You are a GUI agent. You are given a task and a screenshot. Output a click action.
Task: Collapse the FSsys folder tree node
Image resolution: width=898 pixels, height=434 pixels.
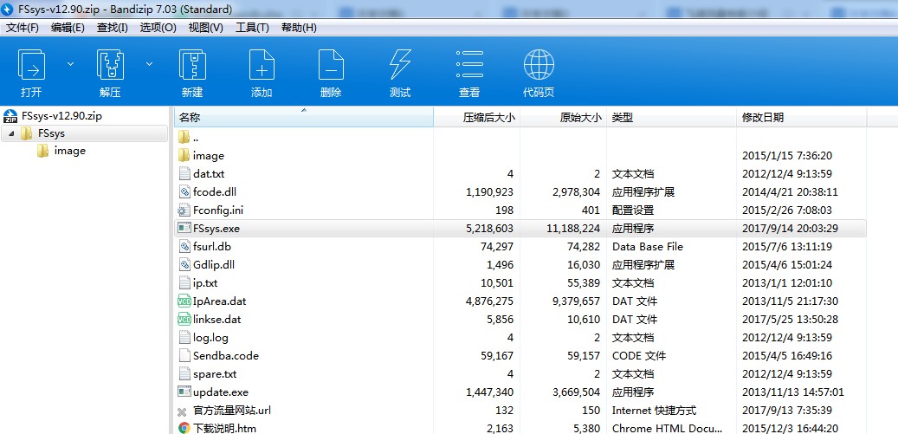pos(11,133)
